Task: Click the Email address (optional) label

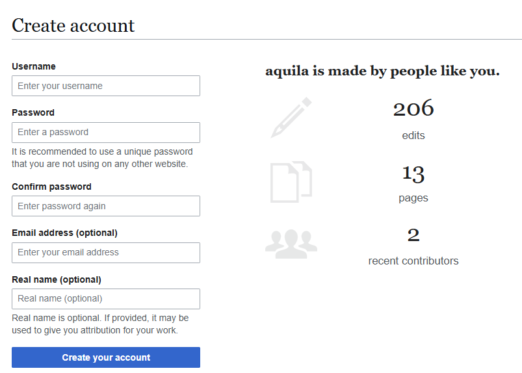Action: [64, 233]
